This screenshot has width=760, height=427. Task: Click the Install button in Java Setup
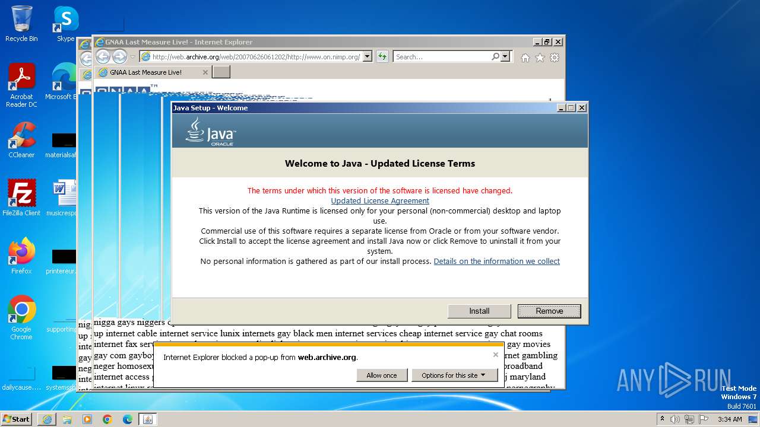coord(479,311)
